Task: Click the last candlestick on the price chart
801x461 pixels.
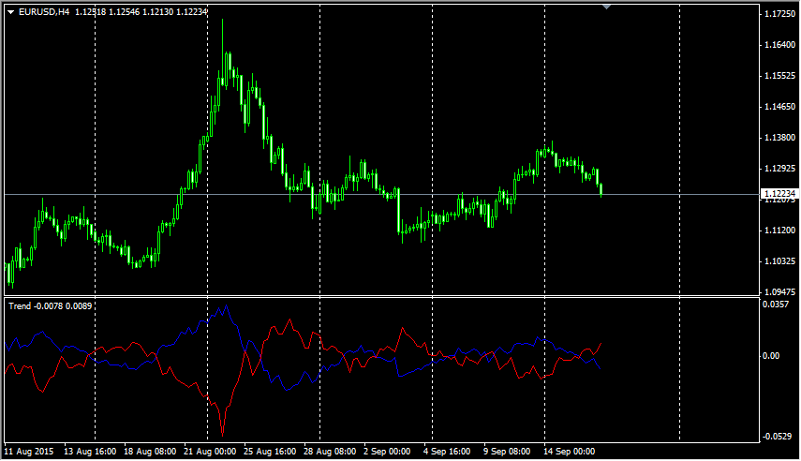Action: 601,189
